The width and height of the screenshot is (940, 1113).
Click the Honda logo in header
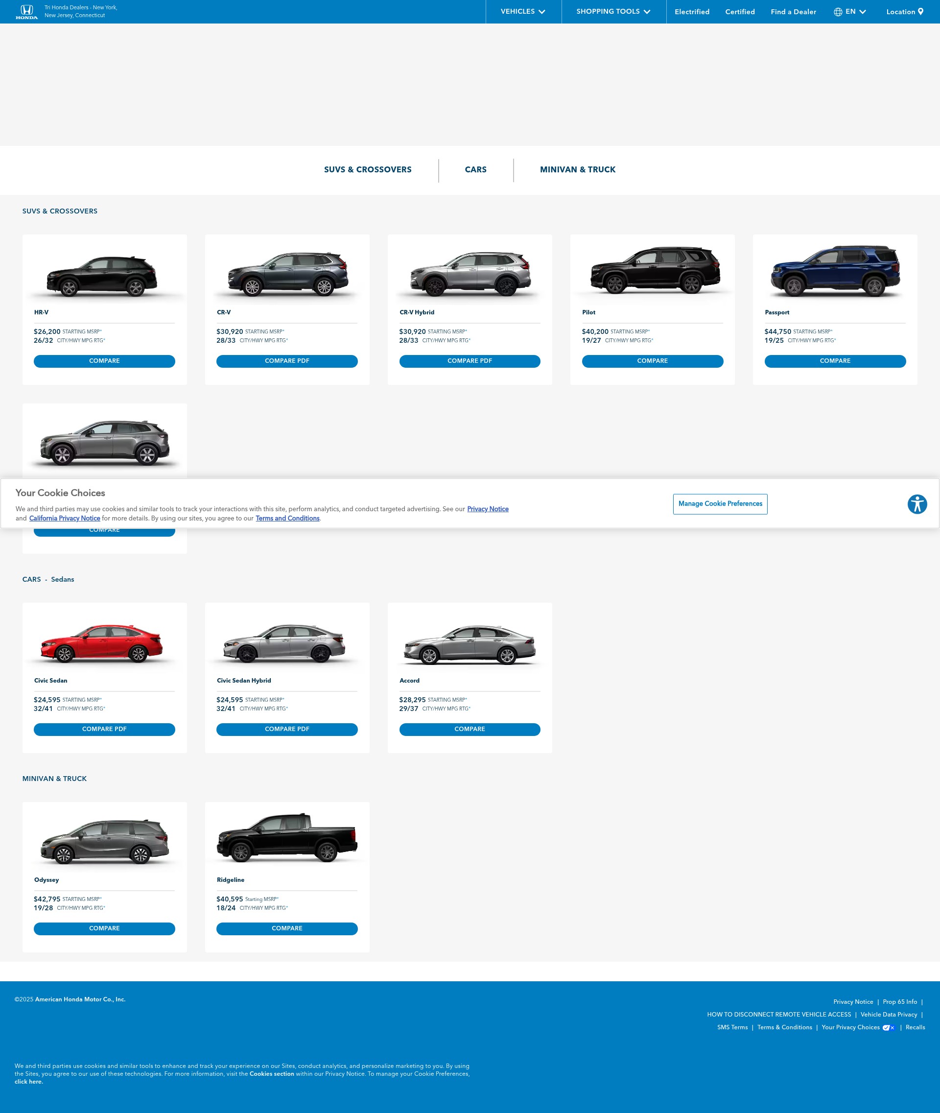point(26,12)
